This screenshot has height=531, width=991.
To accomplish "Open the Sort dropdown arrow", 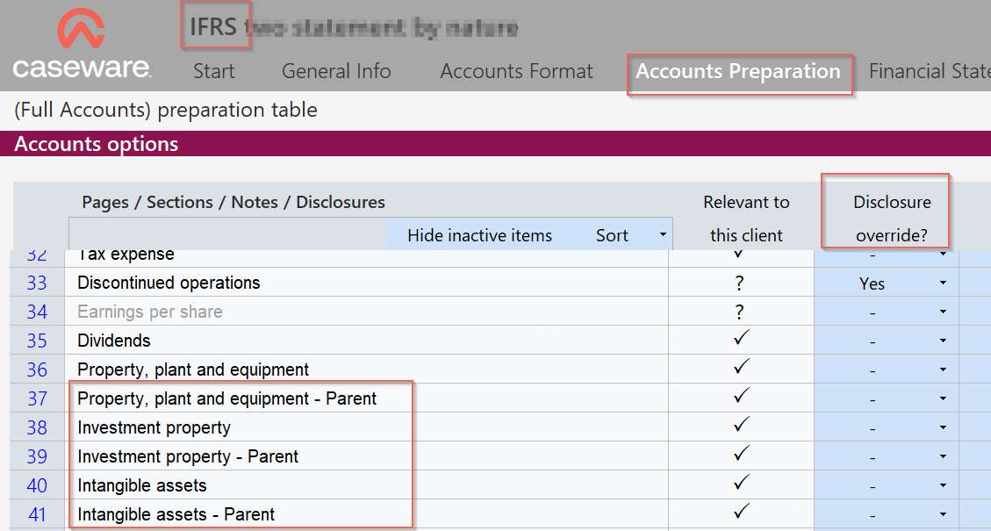I will coord(663,234).
